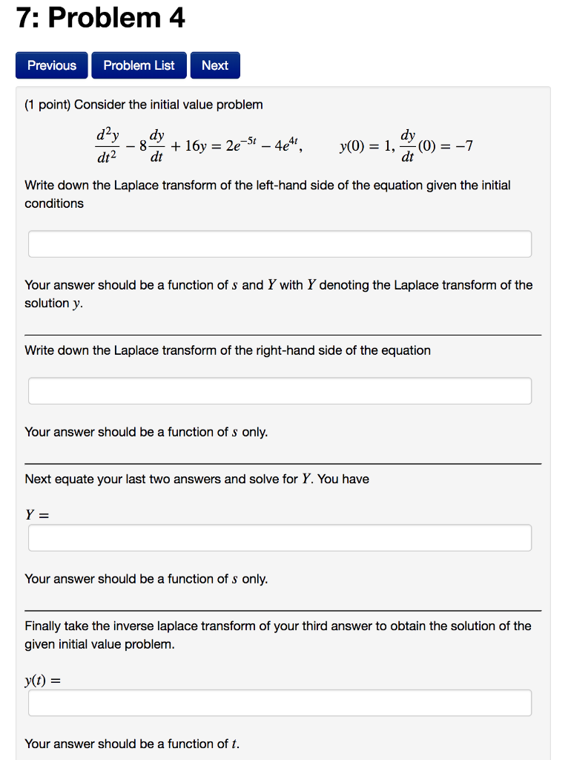Click the final answer field for the inverse transform

[x=280, y=702]
